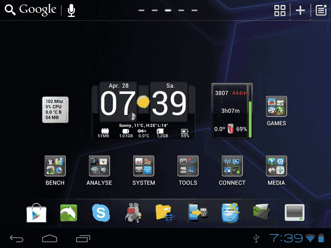
Task: Launch Skype from the dock
Action: 101,213
